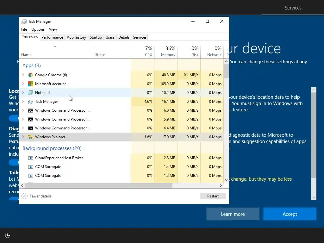Sort by the Network column header
The width and height of the screenshot is (324, 243).
[x=212, y=52]
